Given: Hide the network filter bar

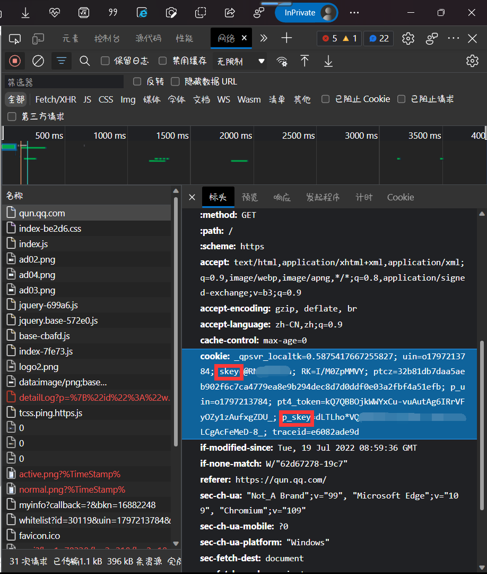Looking at the screenshot, I should (x=61, y=61).
